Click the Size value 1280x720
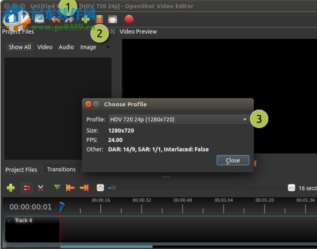This screenshot has height=249, width=317. (x=121, y=130)
